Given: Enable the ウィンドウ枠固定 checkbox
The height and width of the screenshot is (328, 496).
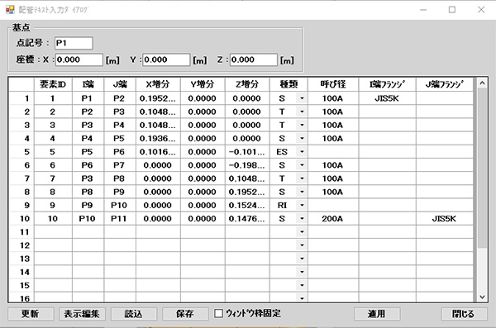Looking at the screenshot, I should [218, 313].
